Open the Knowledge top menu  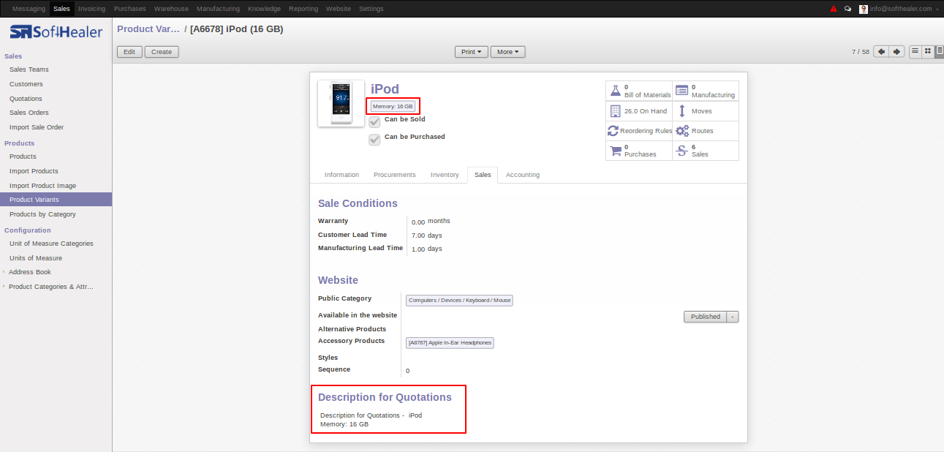pos(264,9)
